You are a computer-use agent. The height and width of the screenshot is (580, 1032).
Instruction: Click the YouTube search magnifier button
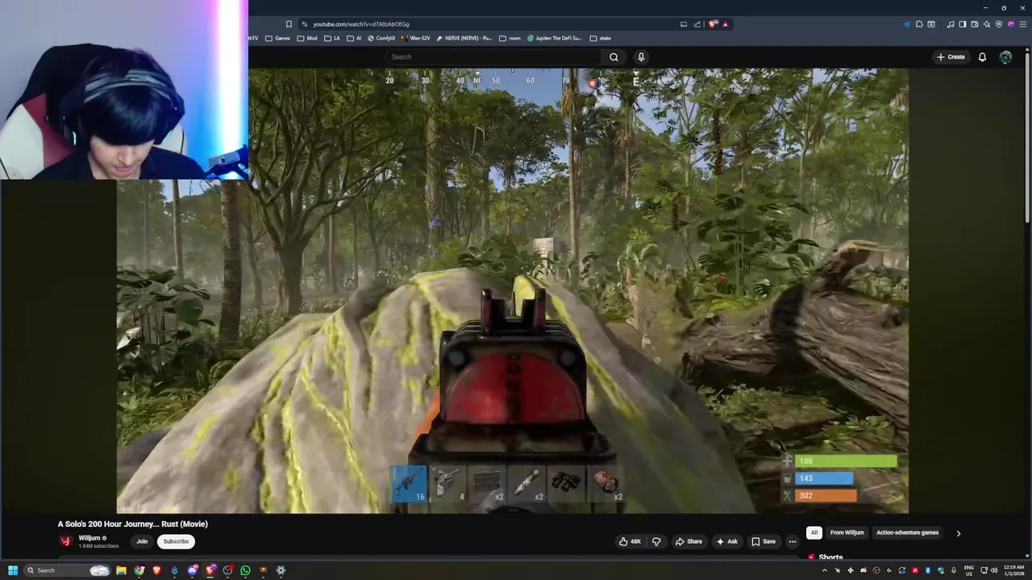click(614, 57)
